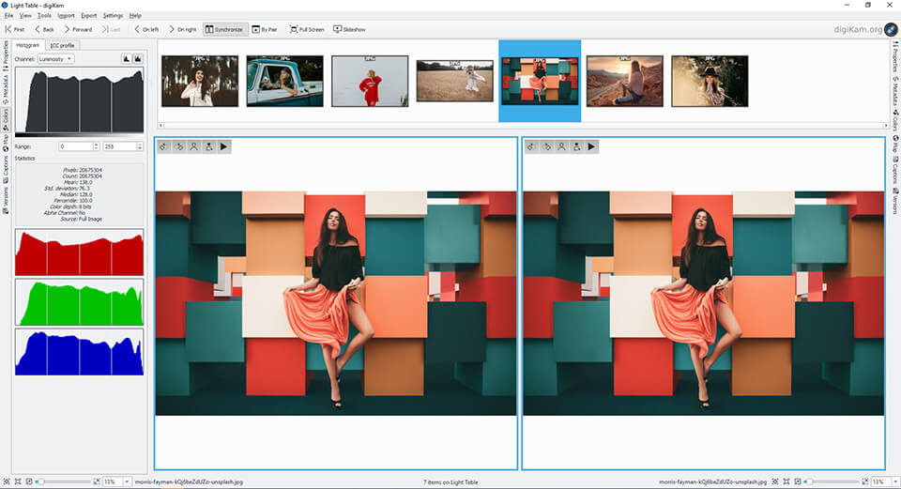This screenshot has height=489, width=901.
Task: Switch to the Histogram tab
Action: coord(27,45)
